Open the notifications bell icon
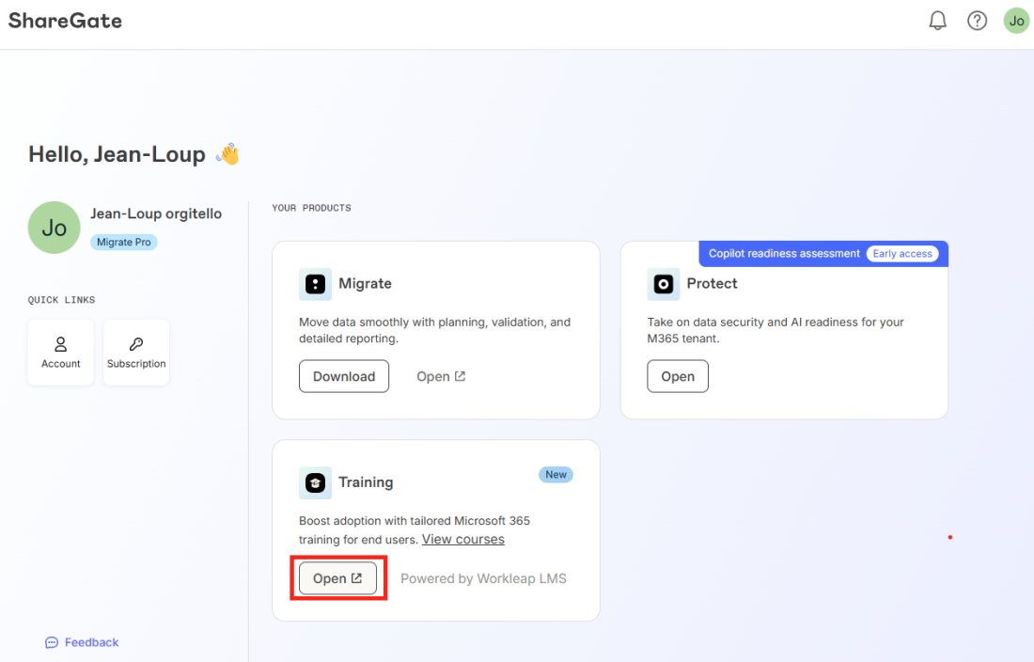 pyautogui.click(x=937, y=21)
